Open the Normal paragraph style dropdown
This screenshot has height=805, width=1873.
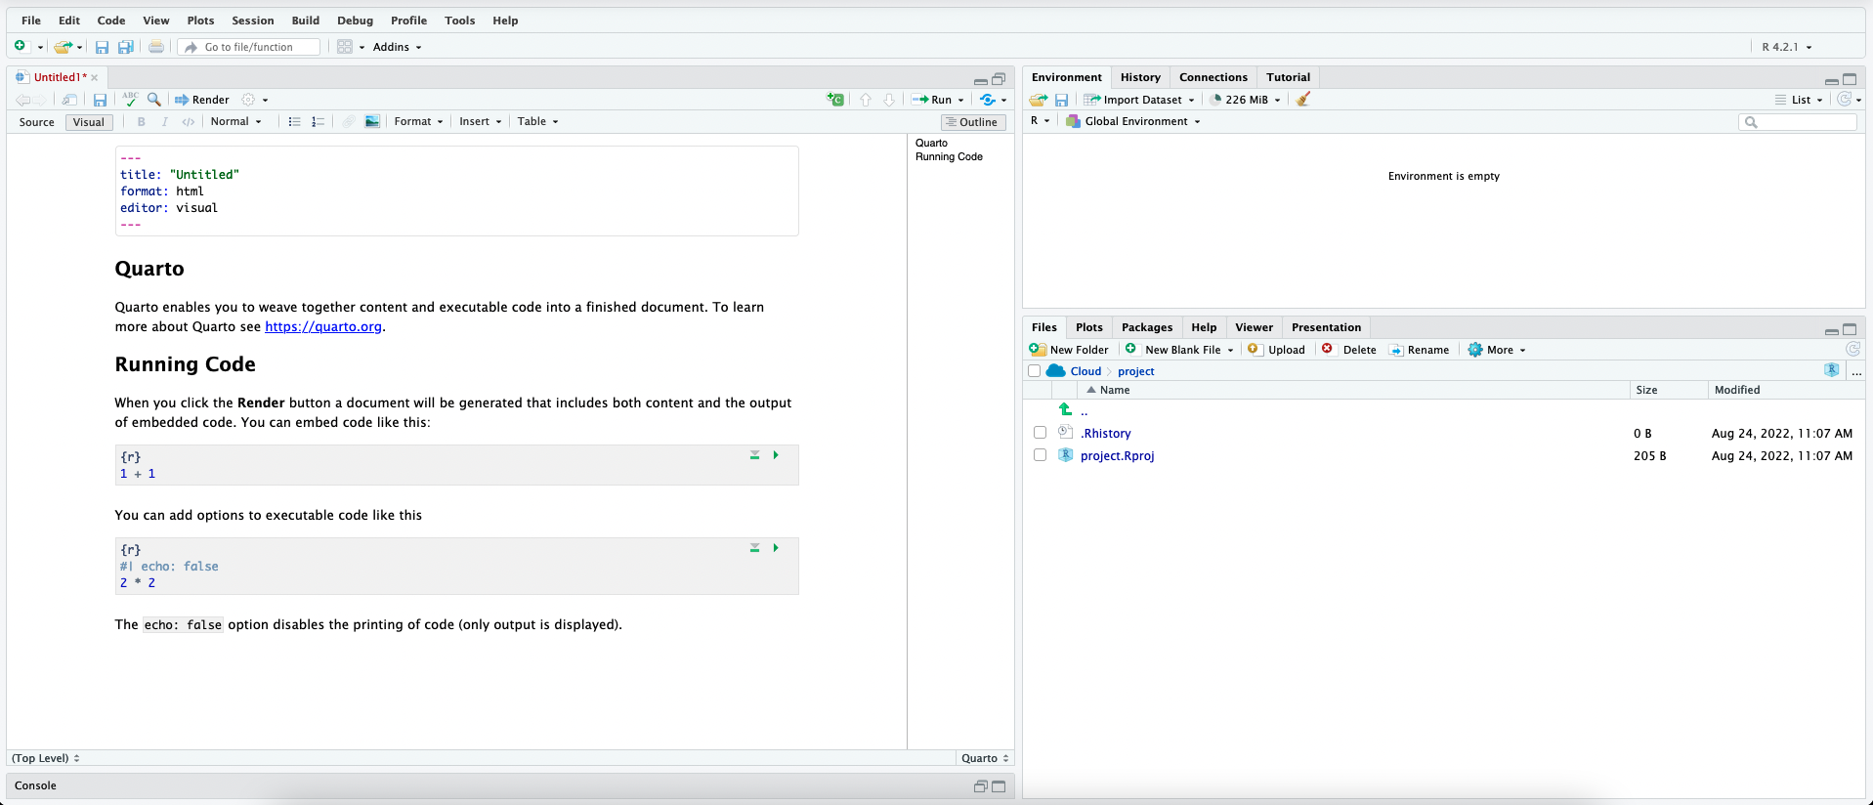(235, 121)
